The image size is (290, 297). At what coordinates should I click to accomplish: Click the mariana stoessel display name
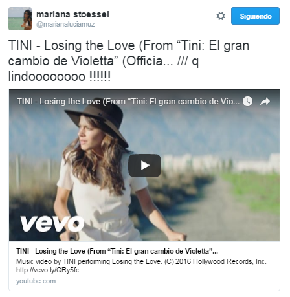[72, 14]
